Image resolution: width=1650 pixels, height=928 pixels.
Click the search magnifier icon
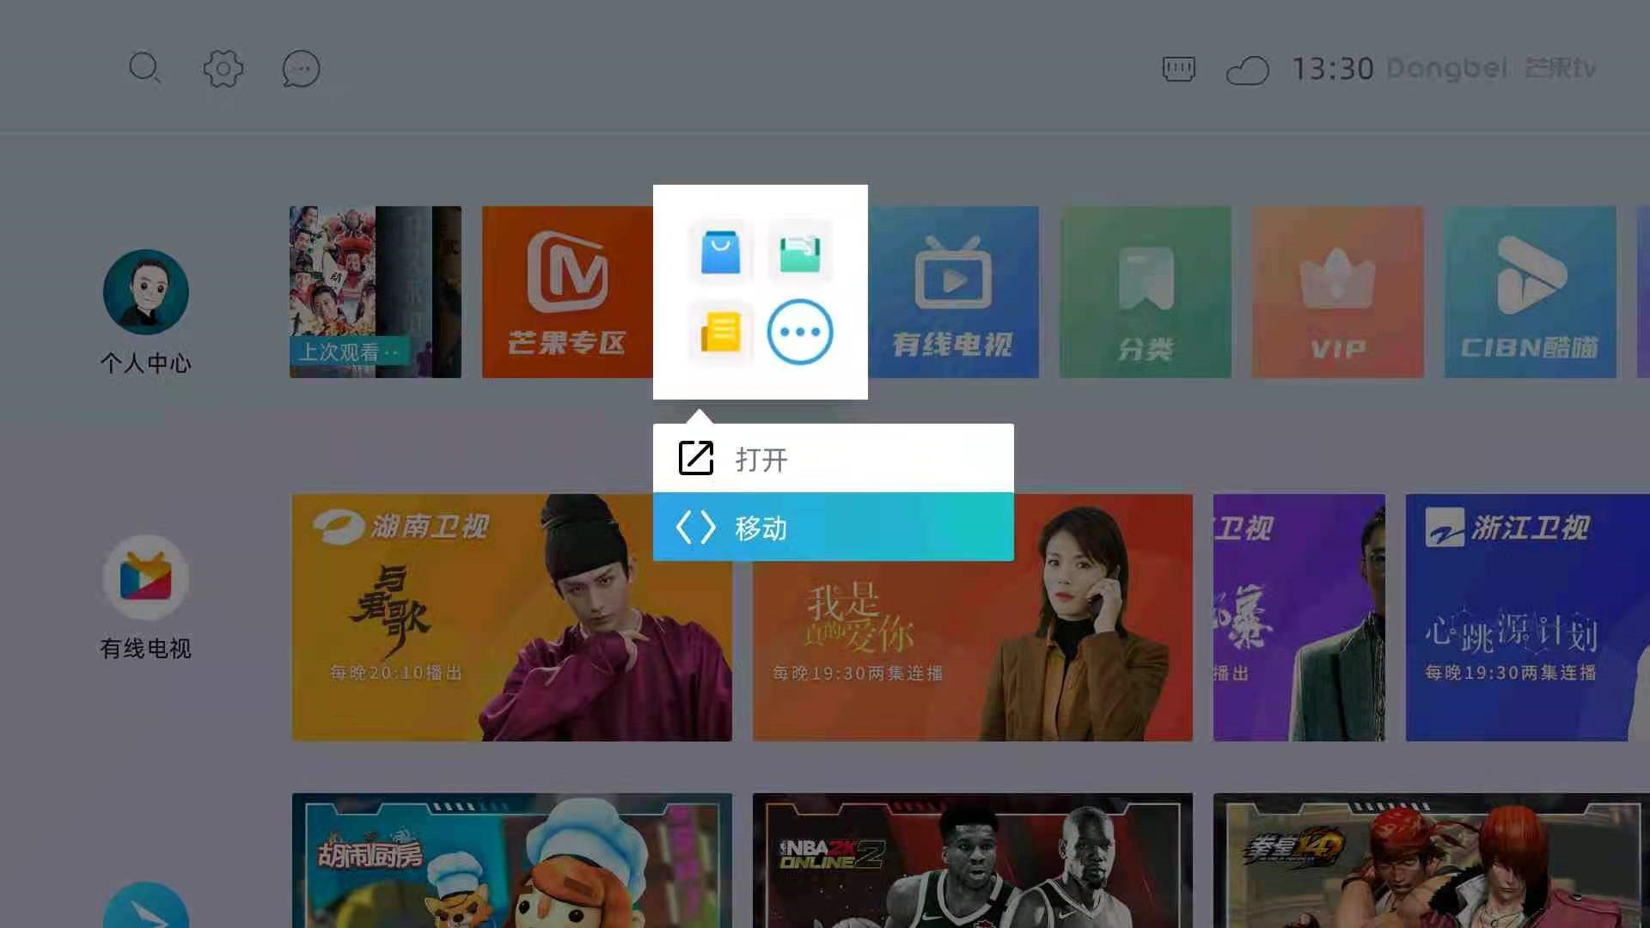144,68
